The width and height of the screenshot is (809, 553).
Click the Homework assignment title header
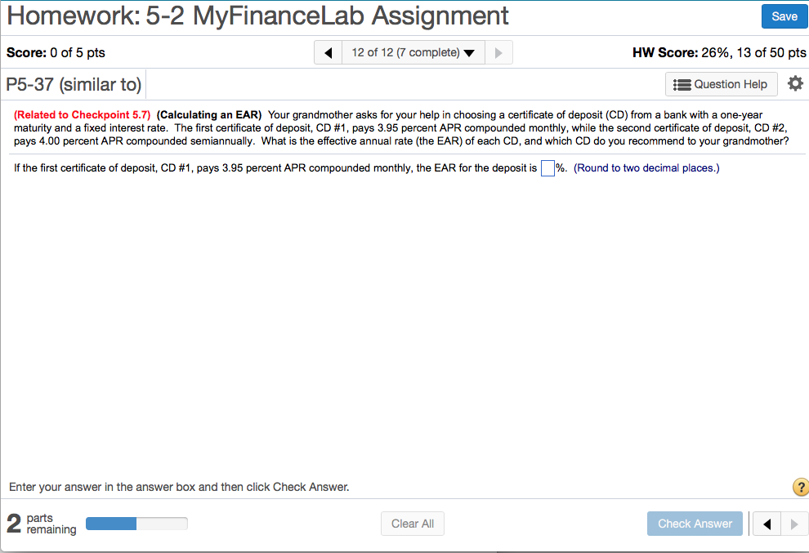tap(256, 16)
